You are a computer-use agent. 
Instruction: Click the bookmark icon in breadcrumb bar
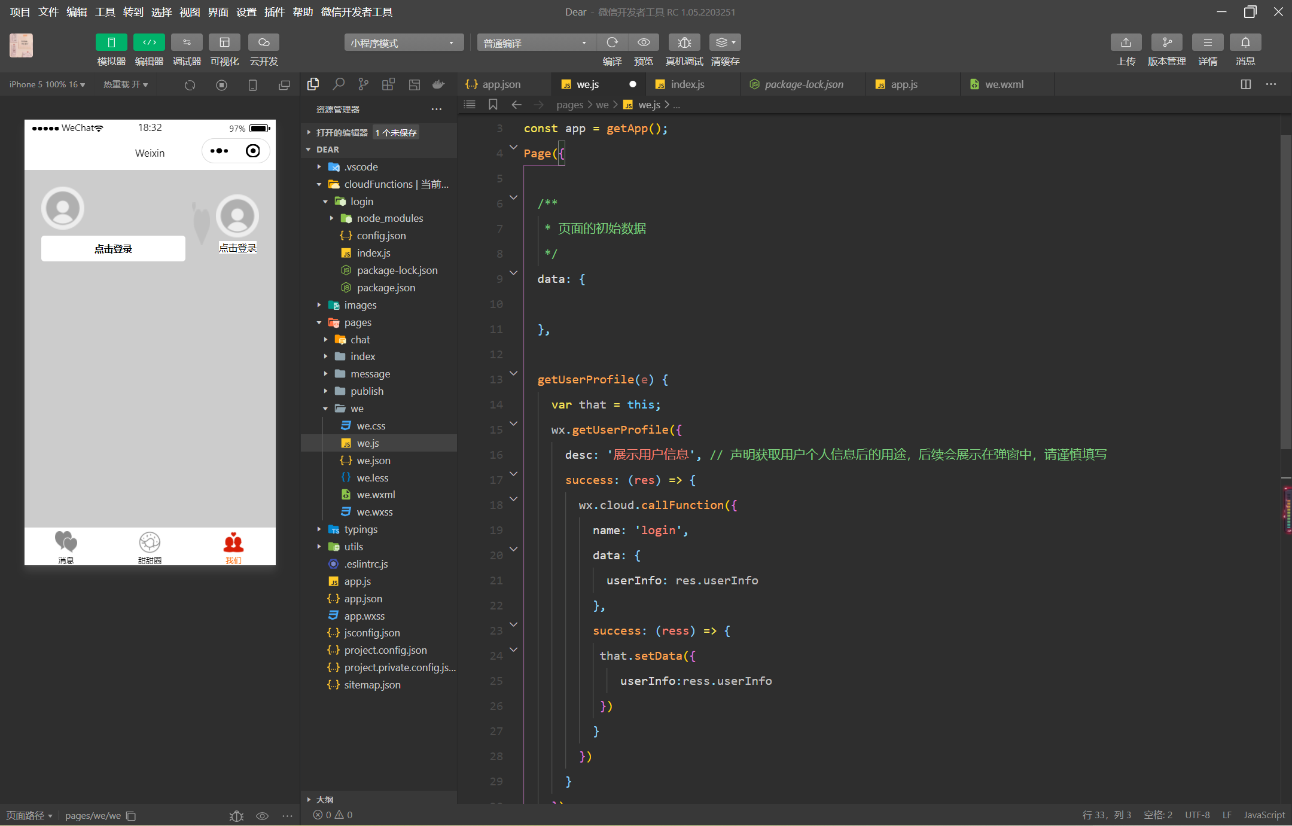click(493, 105)
